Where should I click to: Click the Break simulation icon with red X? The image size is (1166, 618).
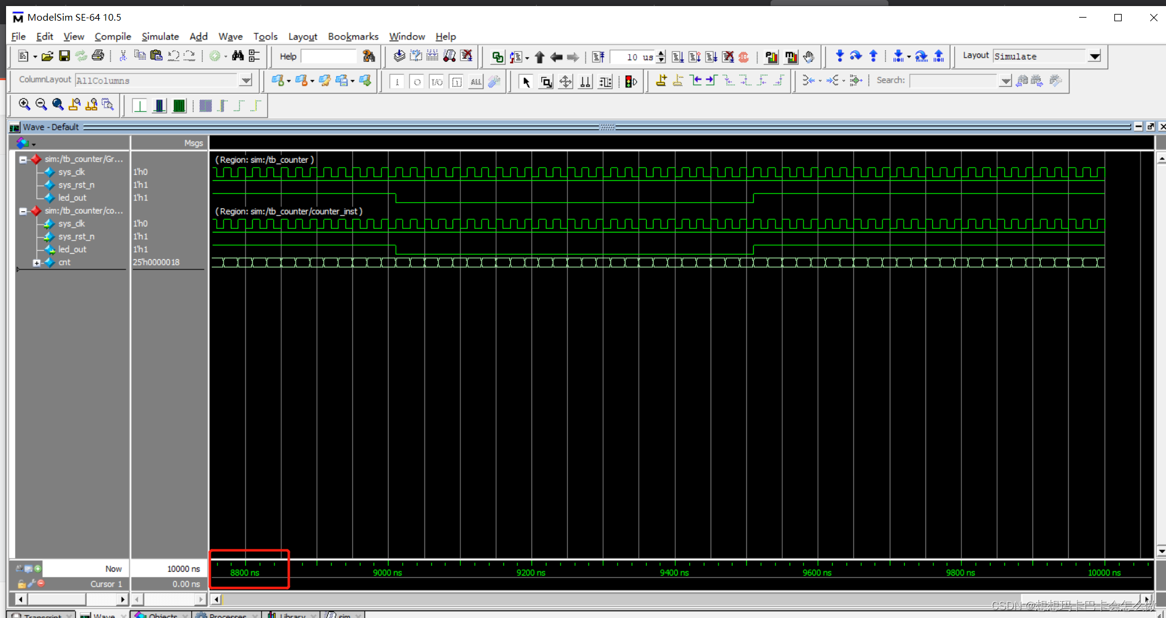[x=728, y=57]
